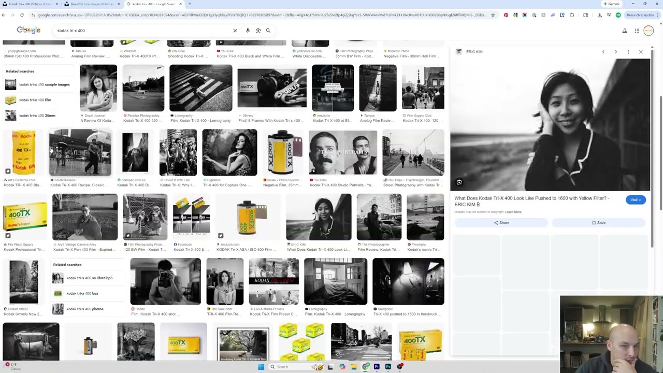Submit search with the magnifier icon

[268, 31]
